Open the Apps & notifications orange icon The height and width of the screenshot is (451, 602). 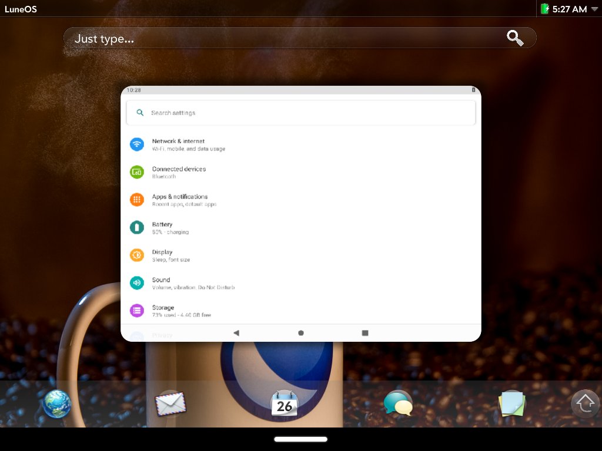[136, 200]
